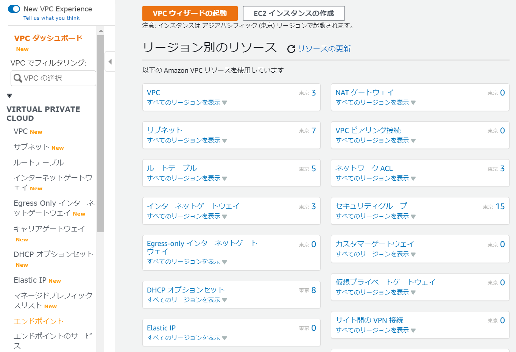Screen dimensions: 516x352
Task: Click the refresh icon beside リソースの更新
Action: [x=291, y=49]
